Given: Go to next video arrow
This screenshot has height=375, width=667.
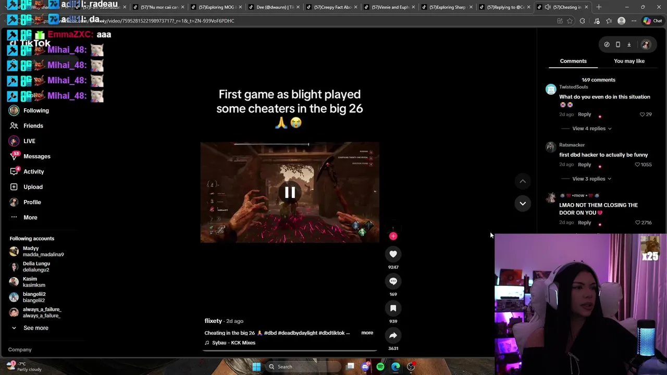Looking at the screenshot, I should click(523, 203).
